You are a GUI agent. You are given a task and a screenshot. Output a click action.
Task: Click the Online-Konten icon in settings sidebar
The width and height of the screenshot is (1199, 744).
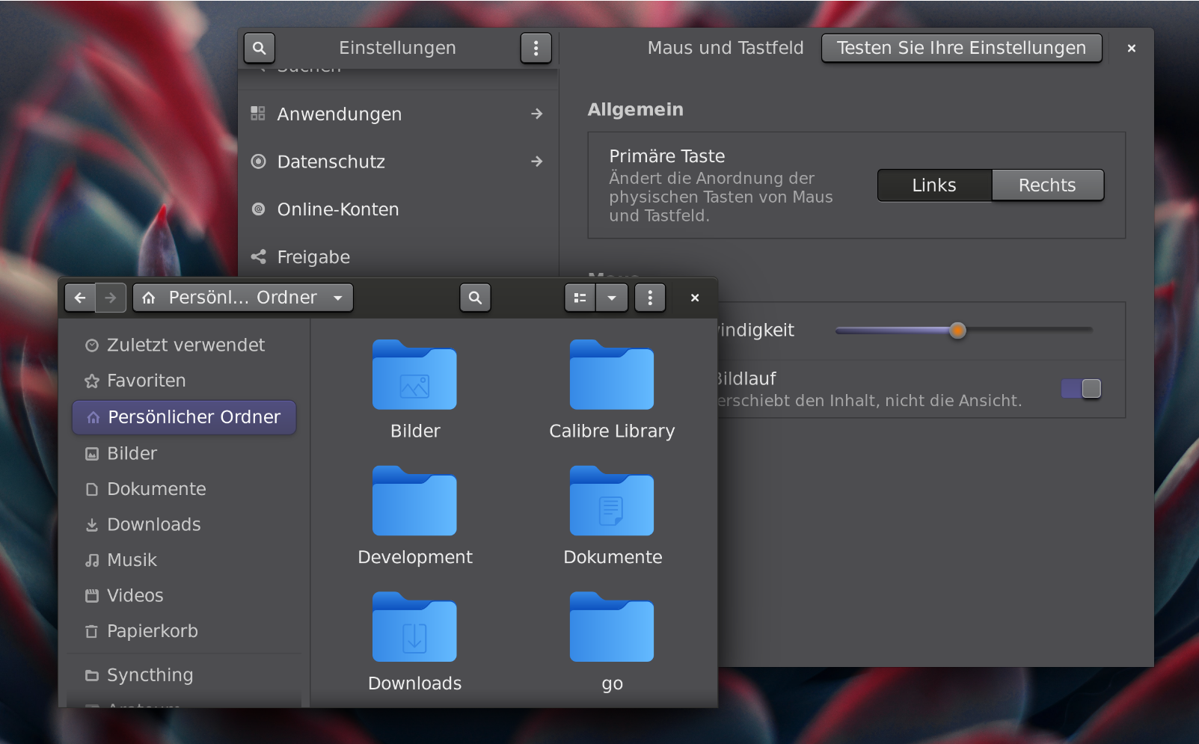(x=258, y=209)
